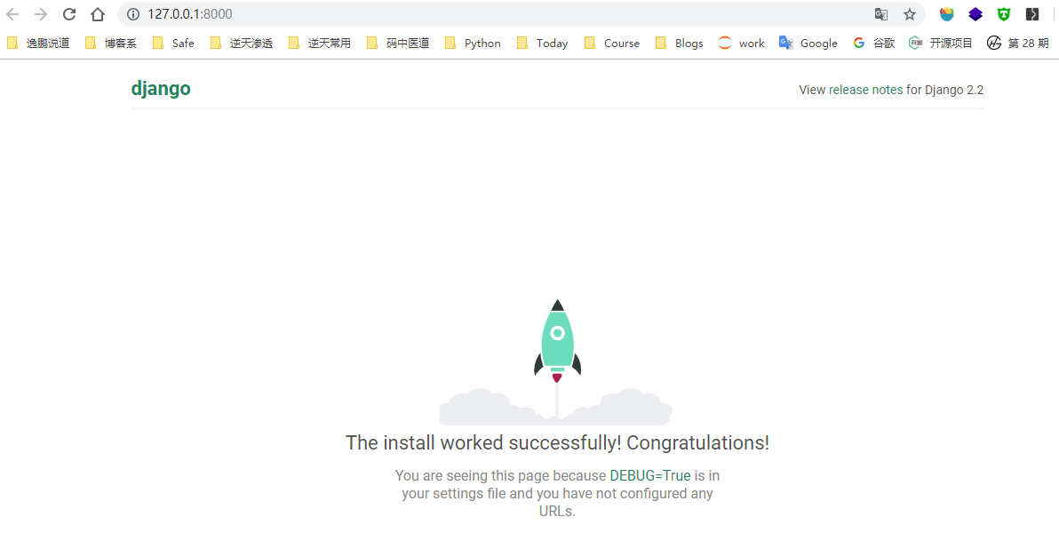The width and height of the screenshot is (1059, 549).
Task: Open the green shield extension icon
Action: click(1004, 14)
